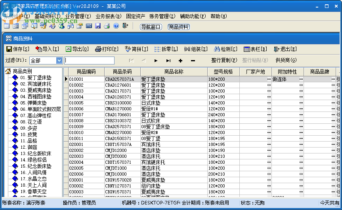Click the magnifier search icon in main toolbar
Viewport: 342px width, 210px height.
(34, 26)
